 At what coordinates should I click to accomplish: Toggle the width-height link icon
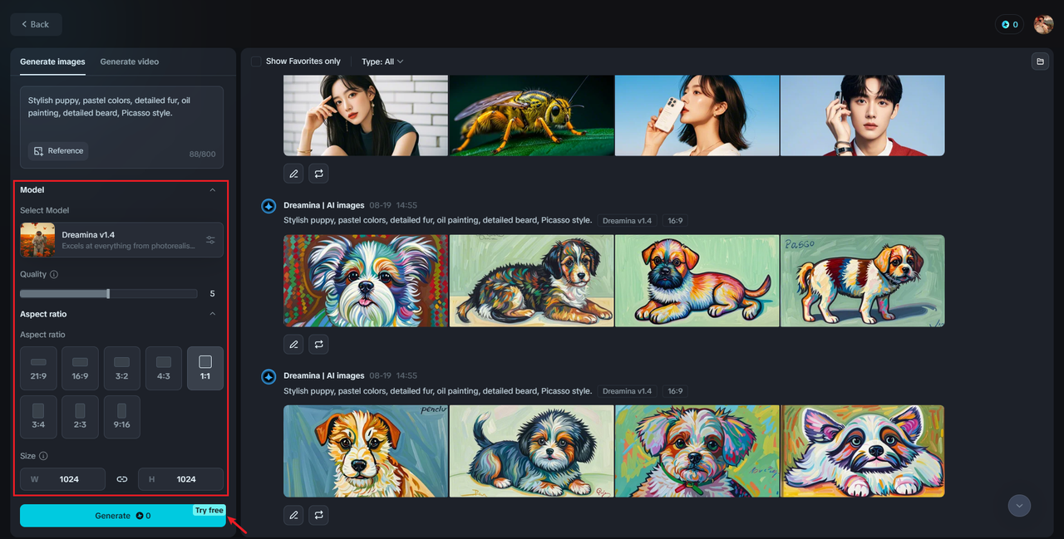(122, 479)
